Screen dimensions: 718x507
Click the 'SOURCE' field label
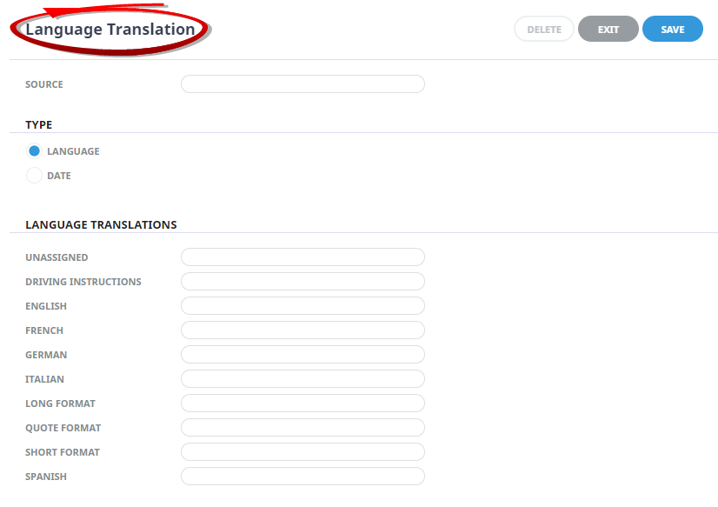click(x=44, y=84)
